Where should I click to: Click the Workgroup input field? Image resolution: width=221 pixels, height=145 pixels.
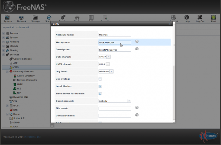[x=115, y=42]
